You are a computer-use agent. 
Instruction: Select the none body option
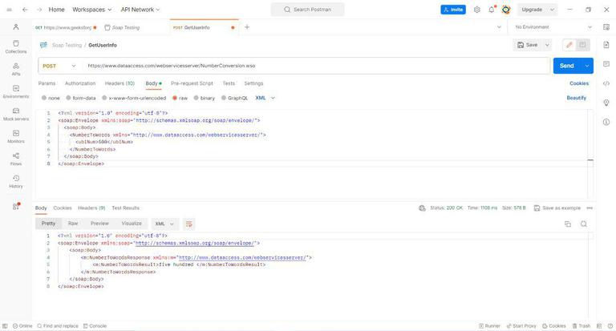click(x=51, y=98)
